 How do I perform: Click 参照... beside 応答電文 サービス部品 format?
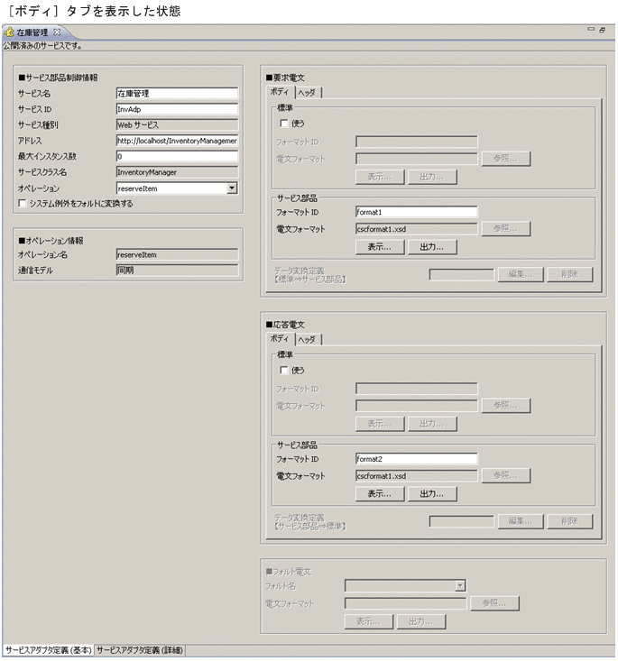506,475
